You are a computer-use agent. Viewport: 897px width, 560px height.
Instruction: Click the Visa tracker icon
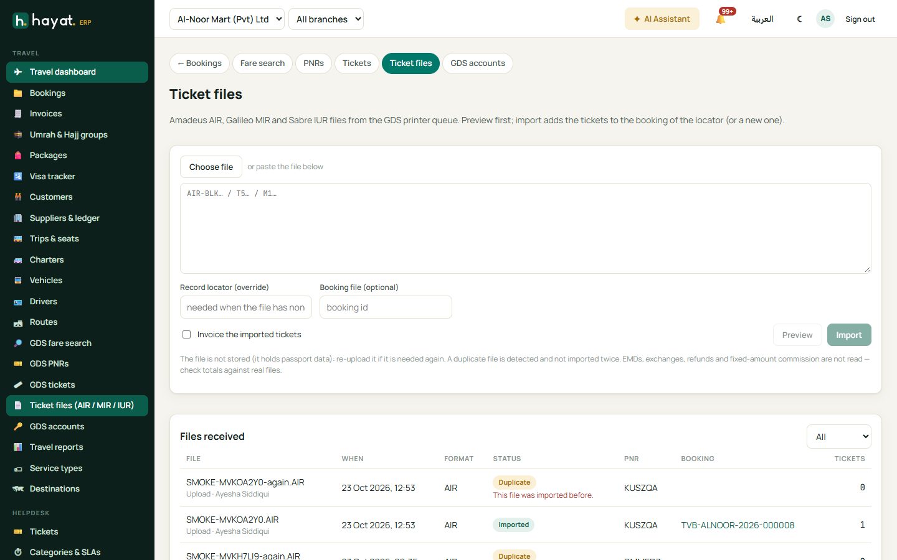18,177
